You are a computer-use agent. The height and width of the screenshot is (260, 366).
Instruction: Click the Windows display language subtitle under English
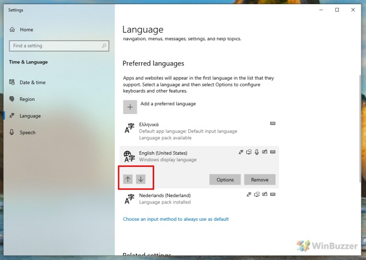point(168,160)
